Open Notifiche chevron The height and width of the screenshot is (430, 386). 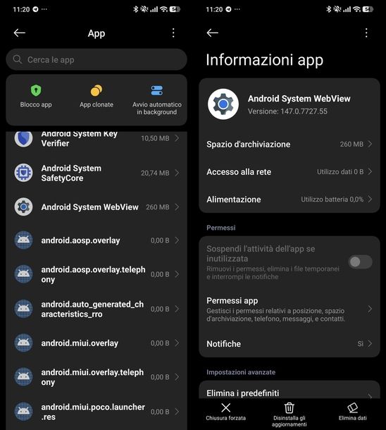(x=370, y=343)
